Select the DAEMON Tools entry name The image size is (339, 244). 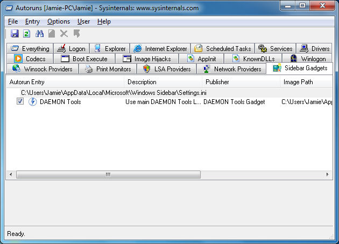pyautogui.click(x=60, y=102)
